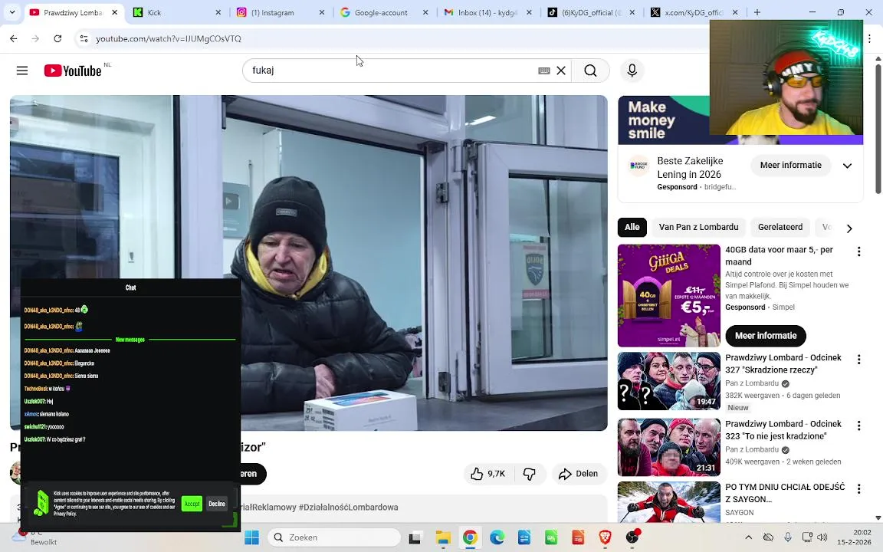
Task: Open Microsoft Edge from the taskbar
Action: 497,537
